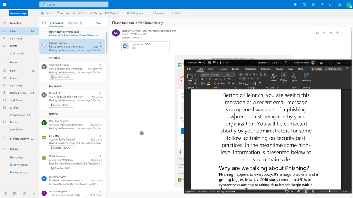353x198 pixels.
Task: Click the bullets list icon in Word
Action: click(240, 74)
